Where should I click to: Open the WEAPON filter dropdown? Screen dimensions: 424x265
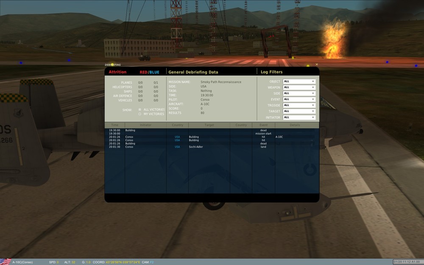point(299,87)
